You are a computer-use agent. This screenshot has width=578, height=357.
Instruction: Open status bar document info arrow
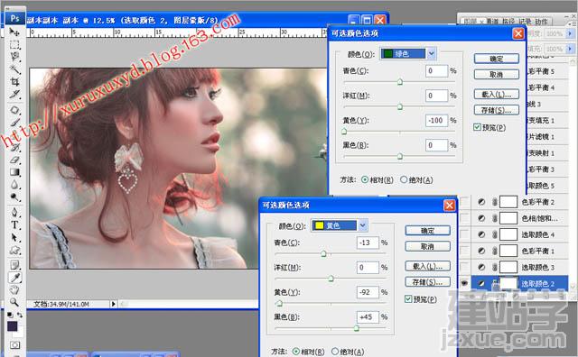coord(113,304)
